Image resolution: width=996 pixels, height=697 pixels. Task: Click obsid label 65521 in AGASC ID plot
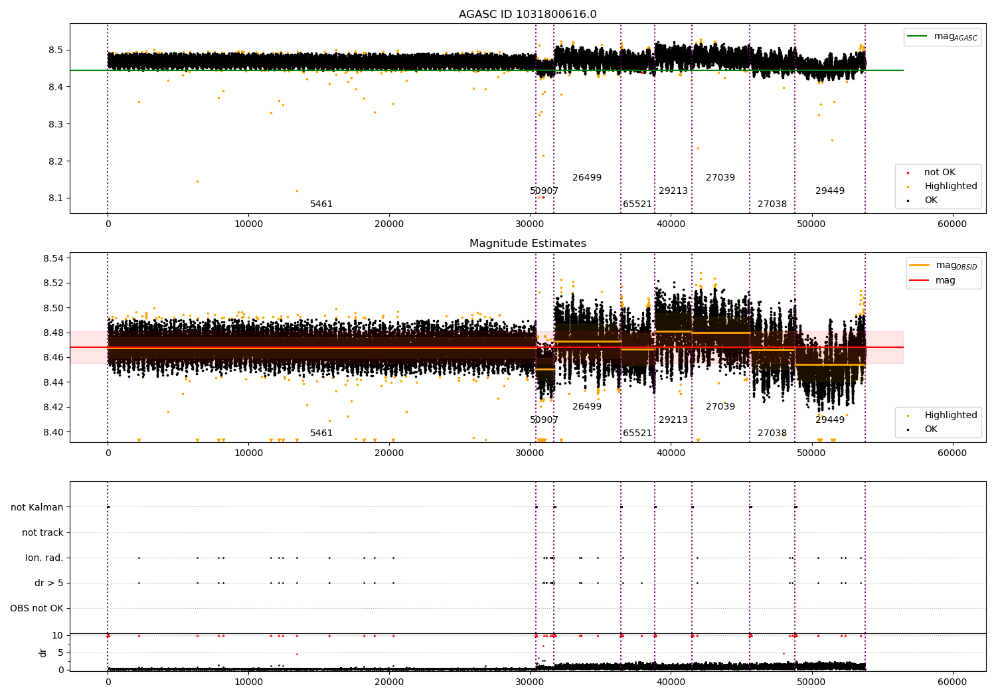[637, 204]
